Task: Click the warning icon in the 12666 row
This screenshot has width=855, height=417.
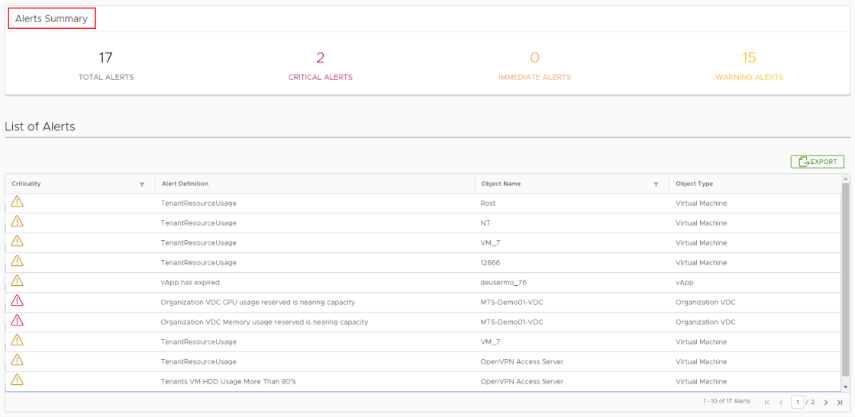Action: click(x=17, y=261)
